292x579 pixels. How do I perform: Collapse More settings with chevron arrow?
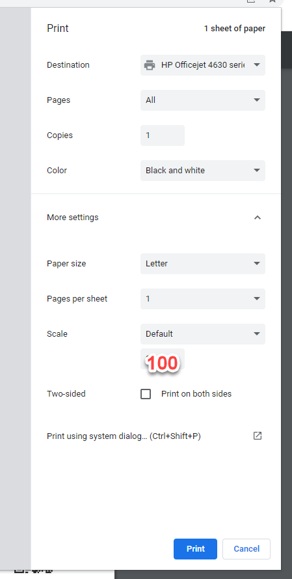coord(258,218)
